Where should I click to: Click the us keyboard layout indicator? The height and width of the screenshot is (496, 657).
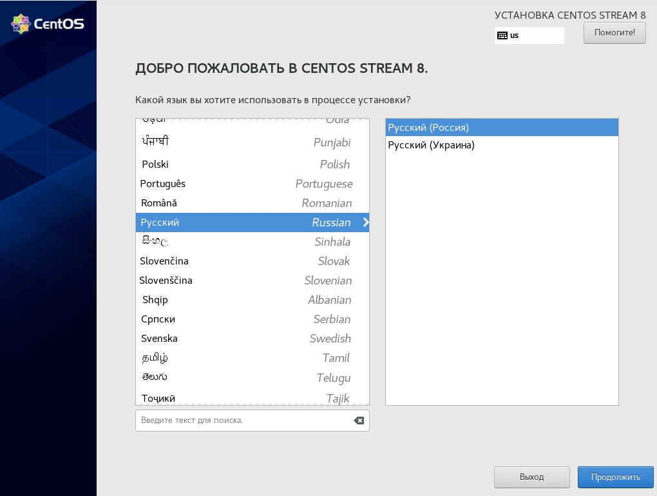tap(529, 35)
